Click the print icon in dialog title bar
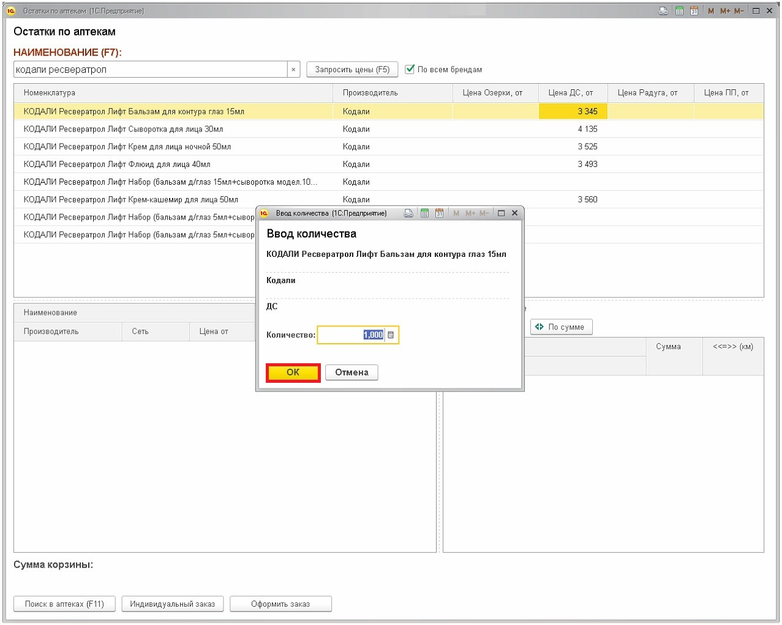The image size is (782, 625). [408, 213]
